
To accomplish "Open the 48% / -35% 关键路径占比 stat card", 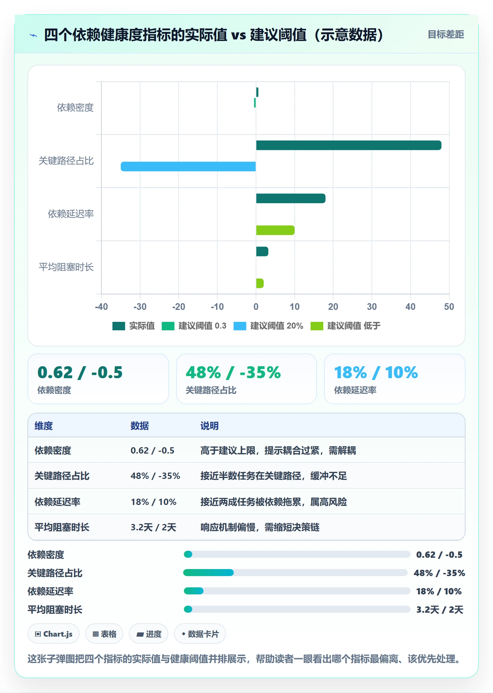I will coord(246,379).
